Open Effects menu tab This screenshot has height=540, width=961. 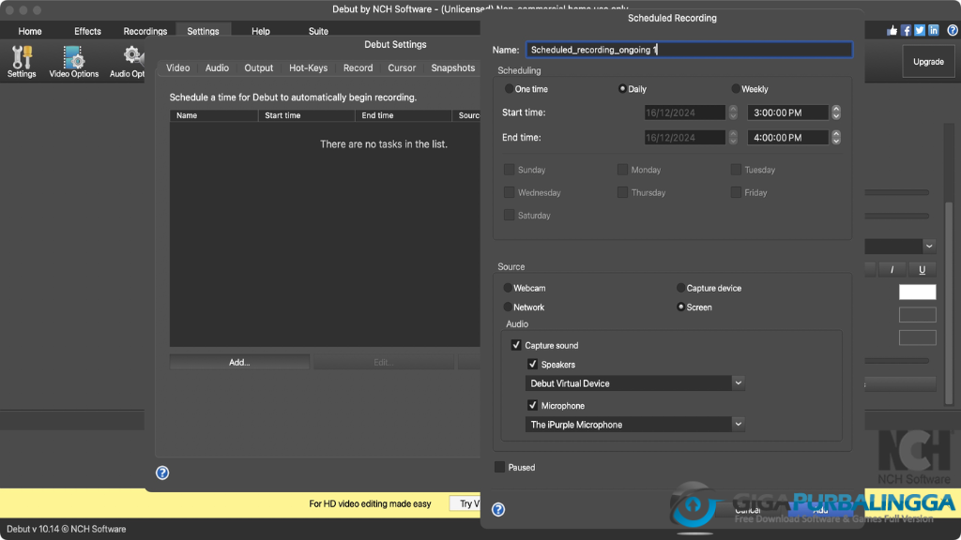(87, 31)
